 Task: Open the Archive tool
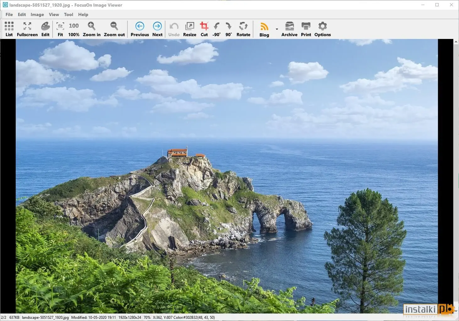289,29
